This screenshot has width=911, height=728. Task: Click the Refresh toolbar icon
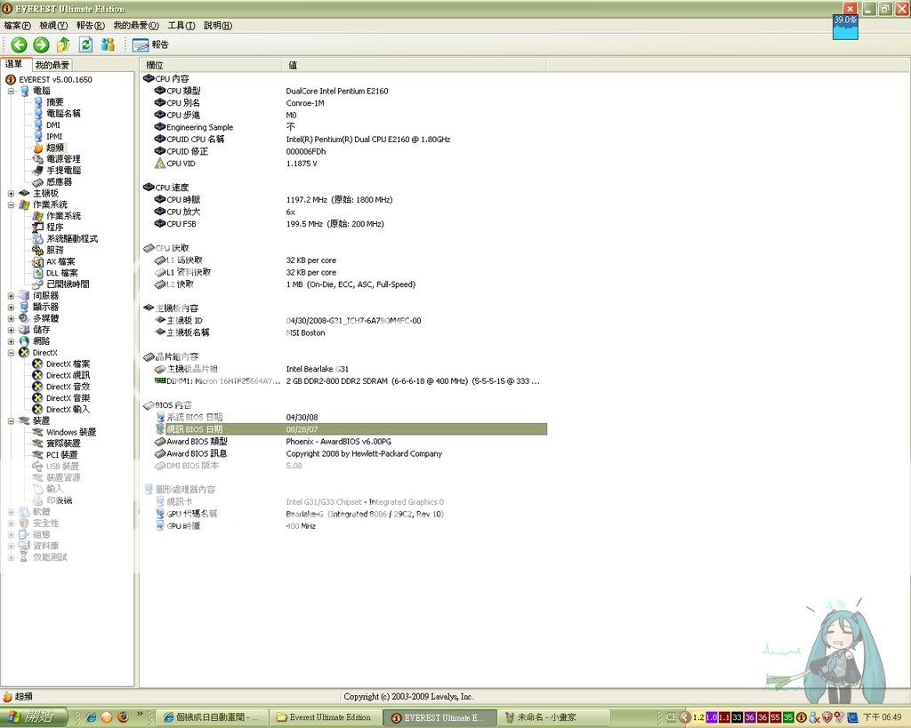click(x=86, y=44)
